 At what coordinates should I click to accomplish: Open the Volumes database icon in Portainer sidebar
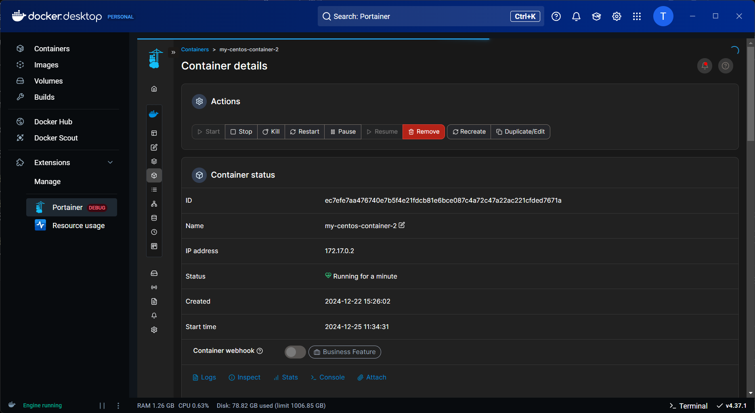tap(154, 218)
